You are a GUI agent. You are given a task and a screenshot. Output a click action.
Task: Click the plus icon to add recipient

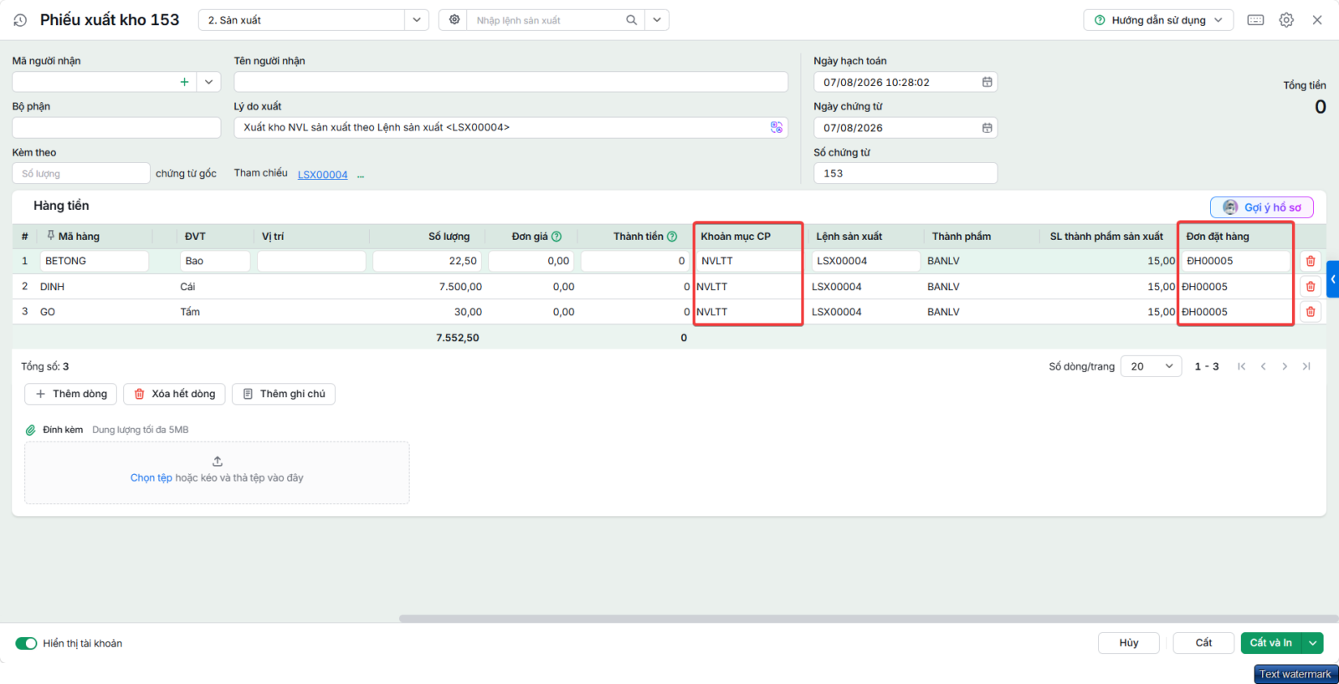tap(184, 82)
